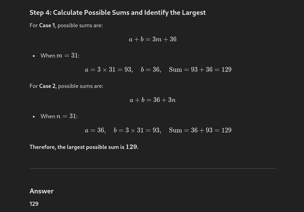The width and height of the screenshot is (304, 212).
Task: Click 'Sum = 36 + 93 = 129'
Action: click(x=200, y=130)
